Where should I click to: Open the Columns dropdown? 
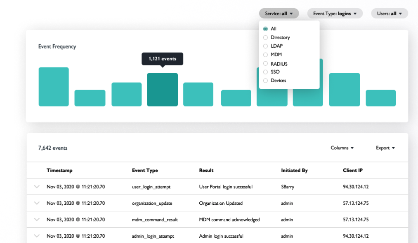pos(342,148)
